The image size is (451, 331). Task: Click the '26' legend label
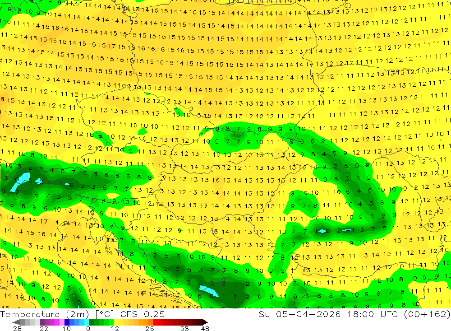(150, 328)
